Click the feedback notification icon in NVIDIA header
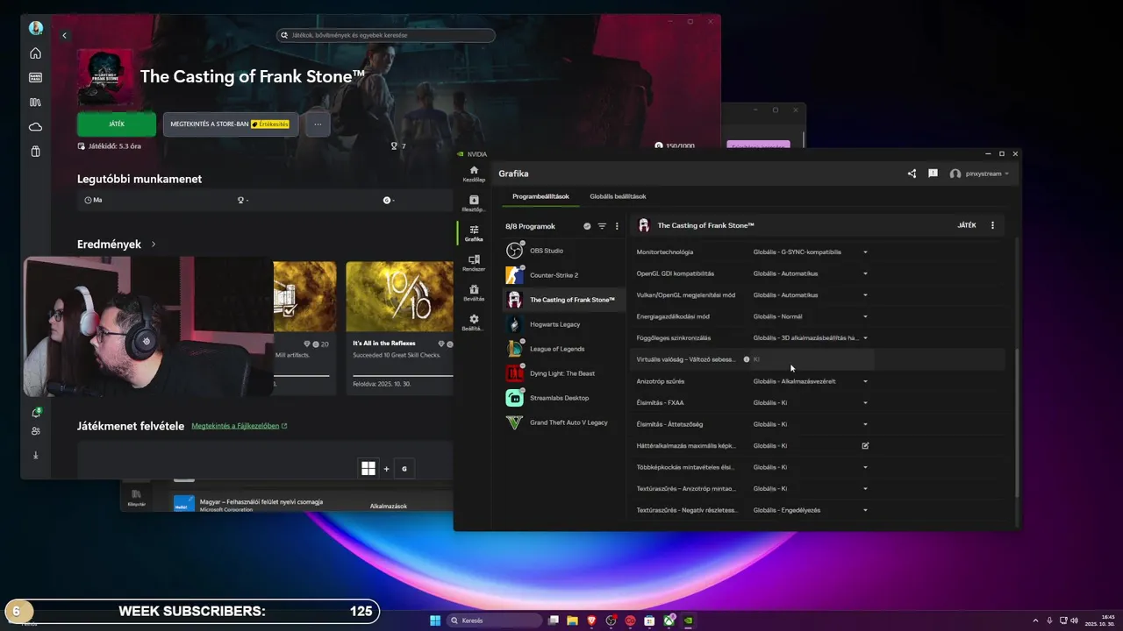1123x631 pixels. [x=933, y=174]
